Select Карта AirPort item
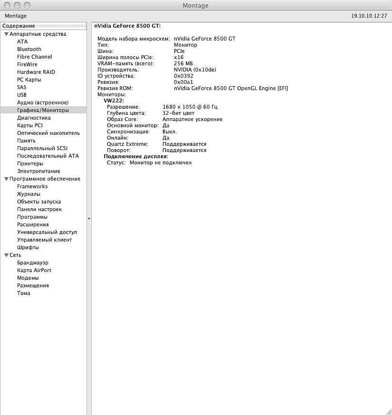The image size is (392, 415). 34,271
